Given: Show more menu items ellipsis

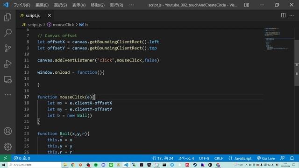Looking at the screenshot, I should (x=131, y=5).
